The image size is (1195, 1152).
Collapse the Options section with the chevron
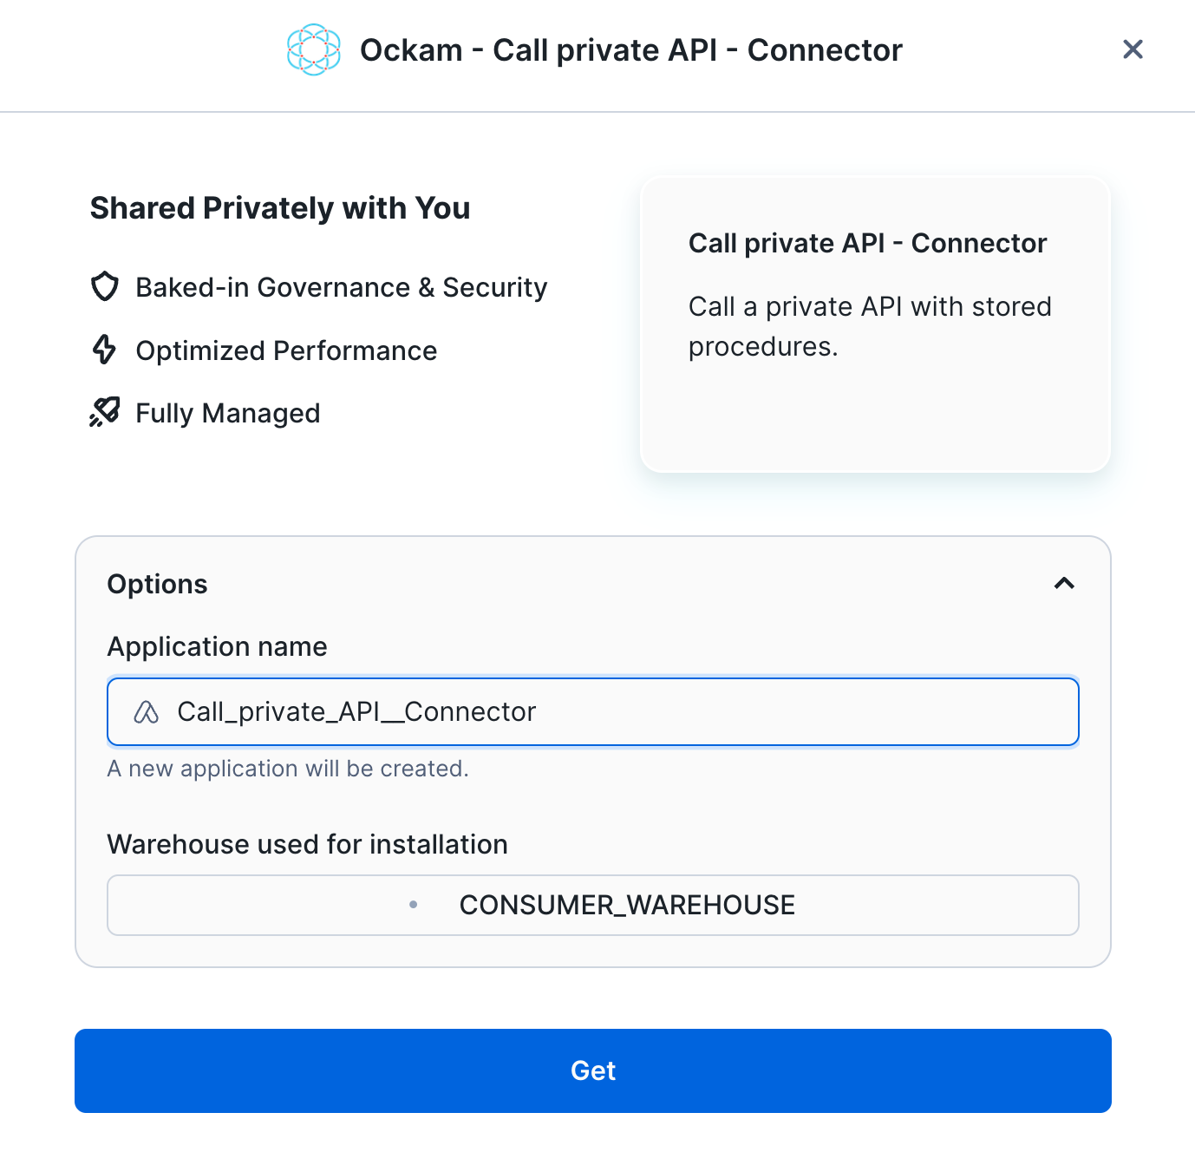(x=1064, y=584)
